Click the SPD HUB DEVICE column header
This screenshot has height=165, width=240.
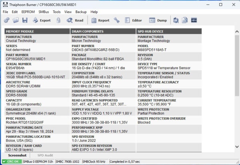coord(169,31)
